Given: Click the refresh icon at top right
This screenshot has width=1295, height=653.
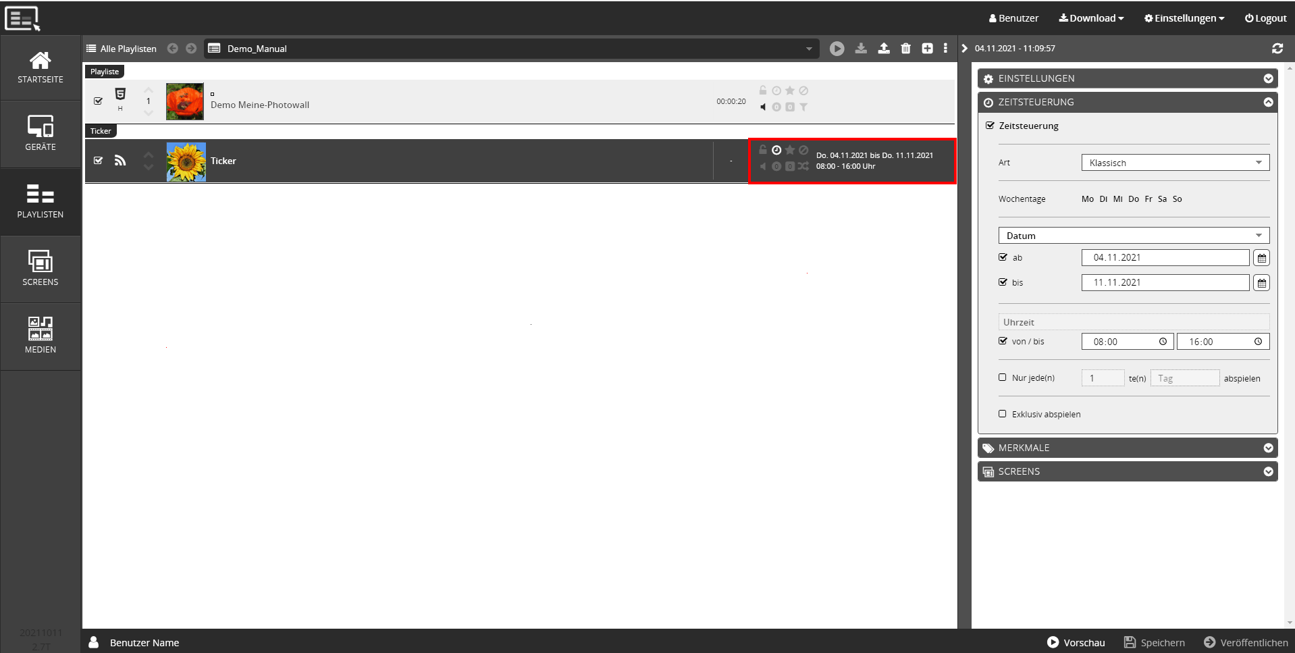Looking at the screenshot, I should pyautogui.click(x=1277, y=49).
